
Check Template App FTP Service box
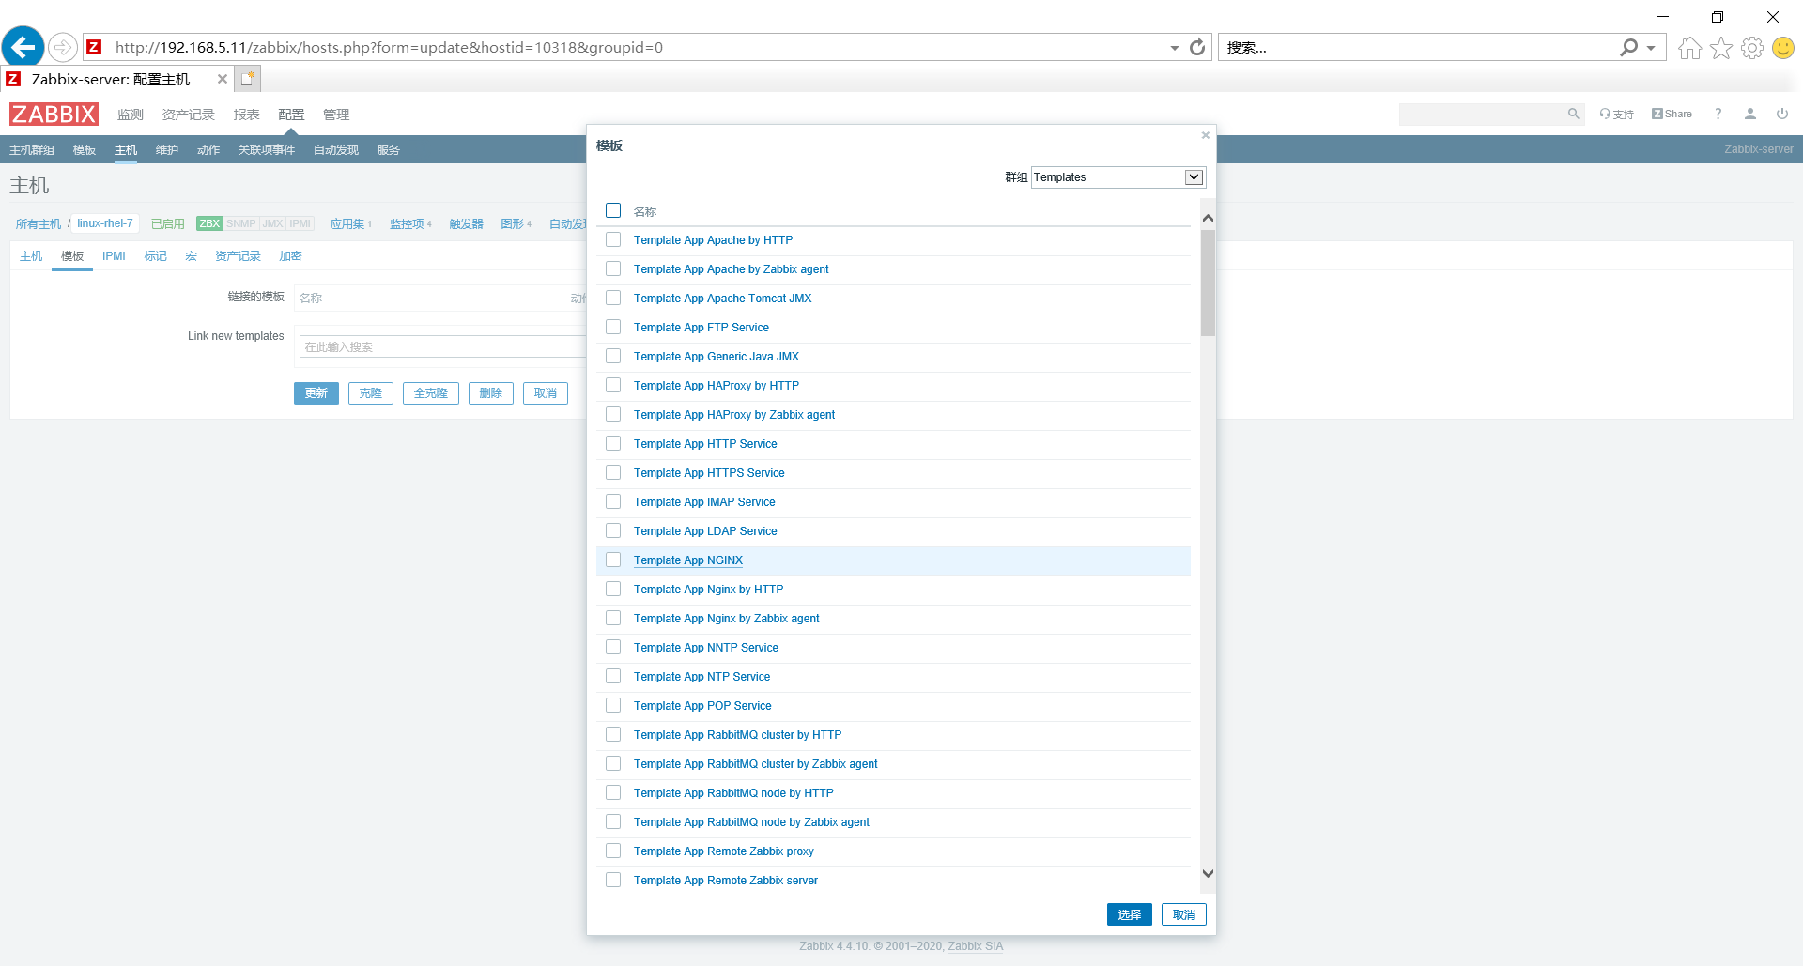(613, 327)
